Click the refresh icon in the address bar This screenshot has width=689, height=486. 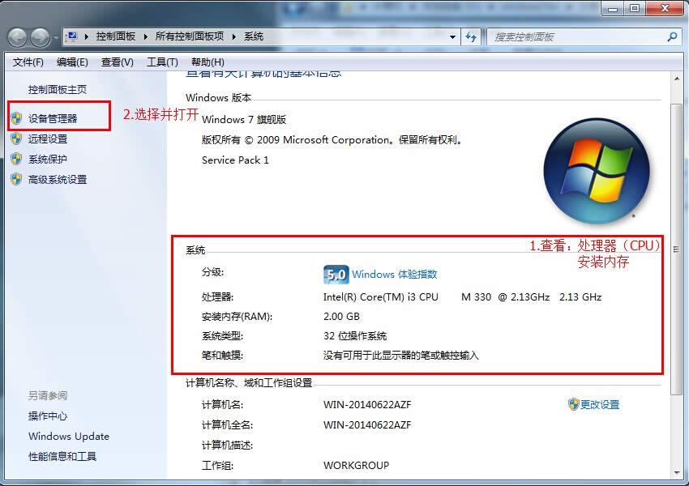[x=471, y=36]
